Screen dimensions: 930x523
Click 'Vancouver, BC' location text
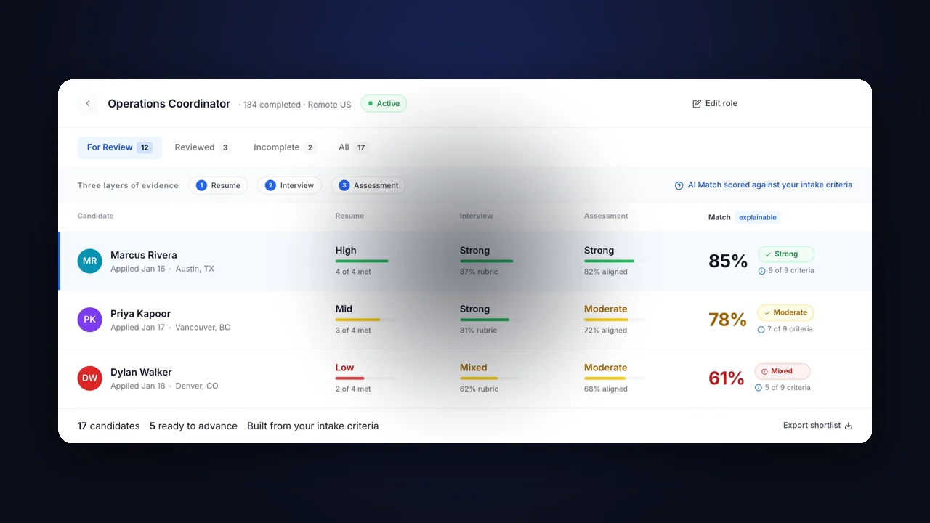click(203, 328)
